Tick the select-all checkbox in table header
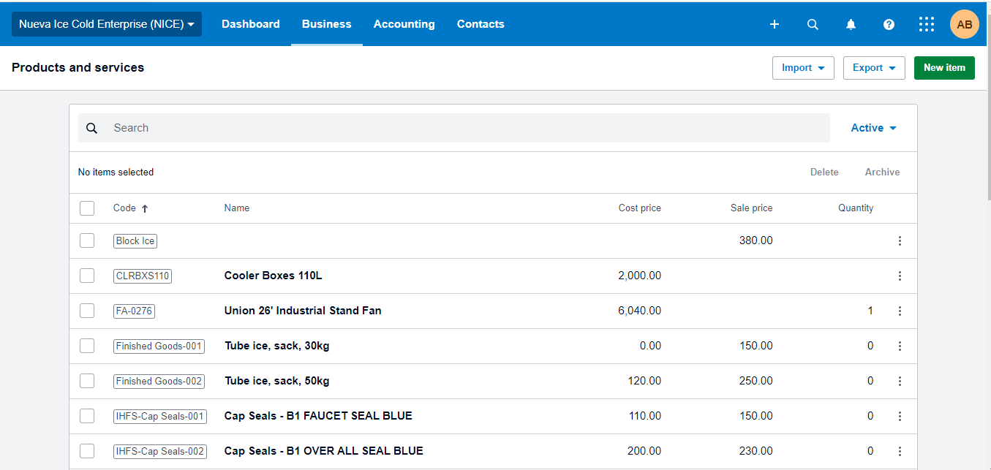Image resolution: width=991 pixels, height=470 pixels. [x=87, y=208]
